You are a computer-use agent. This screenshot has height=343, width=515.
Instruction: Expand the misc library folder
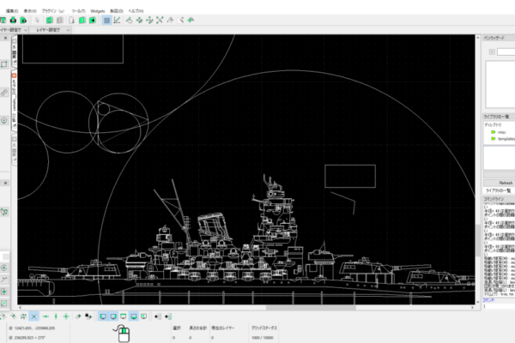[x=498, y=132]
